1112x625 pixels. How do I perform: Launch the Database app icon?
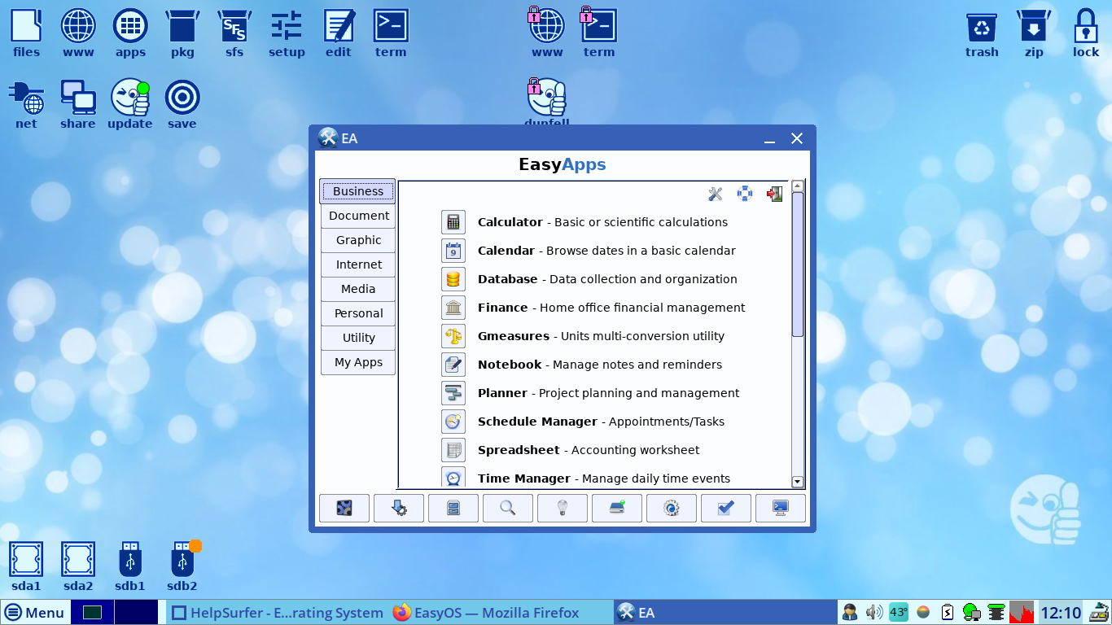point(453,279)
